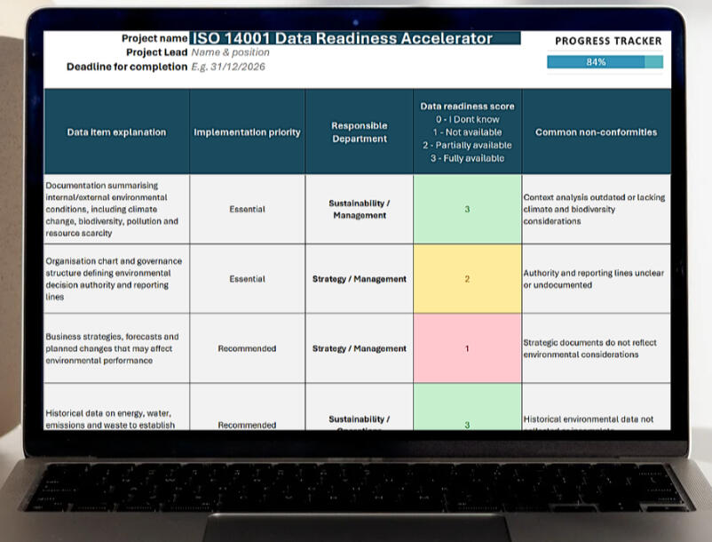
Task: Select the green score cell in the Documentation summarising row
Action: 467,209
